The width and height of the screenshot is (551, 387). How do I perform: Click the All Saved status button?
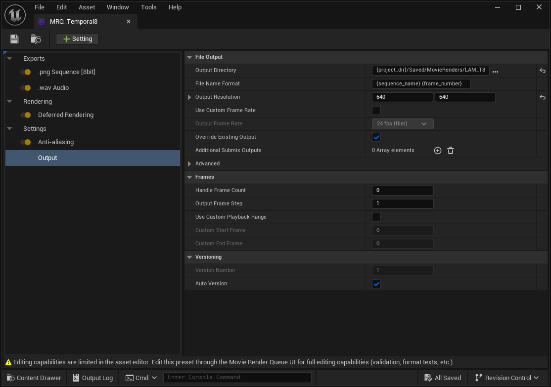tap(442, 378)
